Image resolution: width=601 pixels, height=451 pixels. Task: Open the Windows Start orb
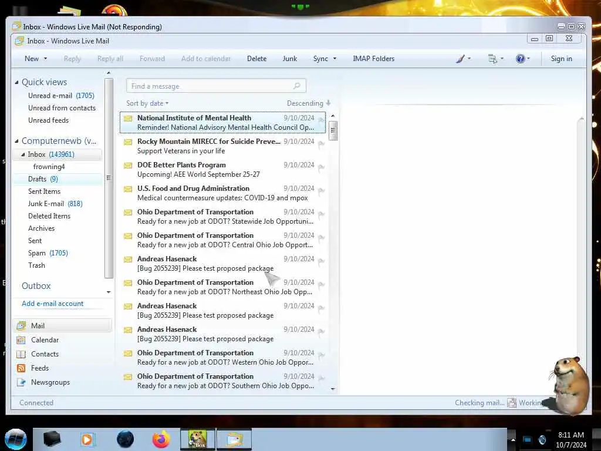[x=15, y=439]
